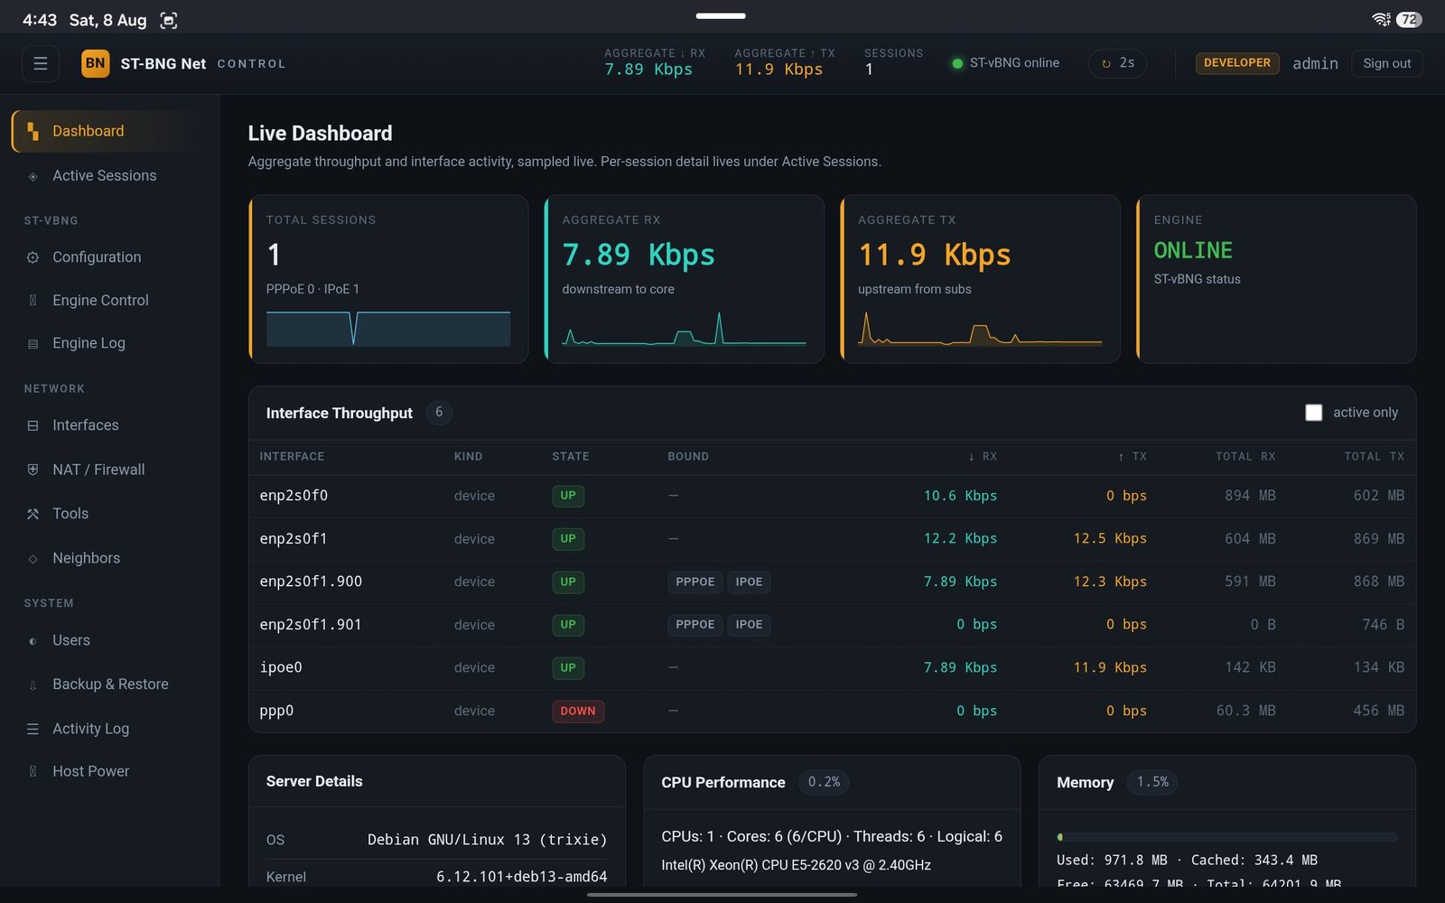Screen dimensions: 1445x903
Task: Click the DEVELOPER role badge
Action: (1236, 63)
